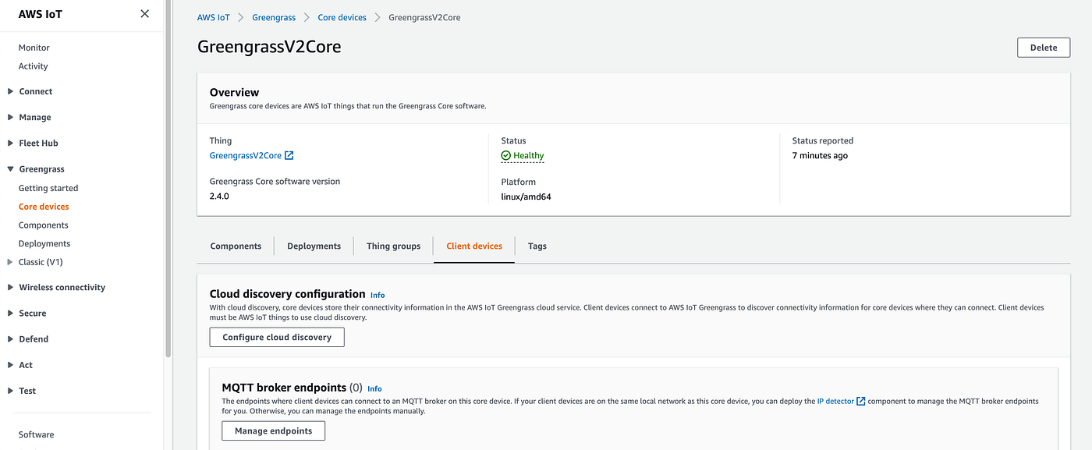1092x450 pixels.
Task: Click Configure cloud discovery button
Action: click(277, 338)
